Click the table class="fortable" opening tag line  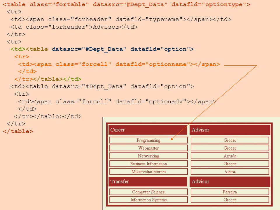(x=126, y=4)
